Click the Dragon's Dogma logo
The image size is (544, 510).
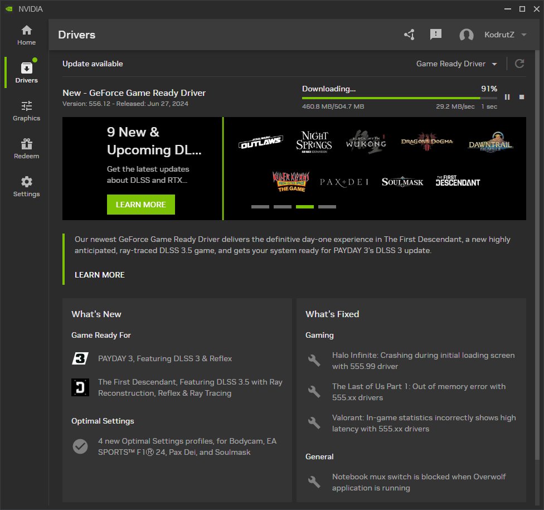[x=427, y=142]
